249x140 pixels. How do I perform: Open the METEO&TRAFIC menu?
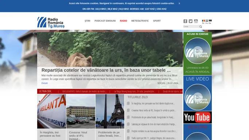click(140, 21)
